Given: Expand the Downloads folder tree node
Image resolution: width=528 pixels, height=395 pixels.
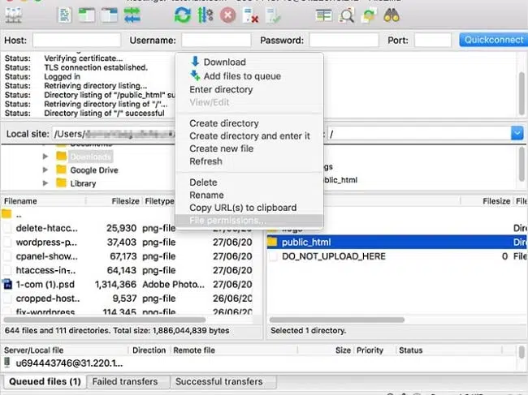Looking at the screenshot, I should (x=45, y=157).
